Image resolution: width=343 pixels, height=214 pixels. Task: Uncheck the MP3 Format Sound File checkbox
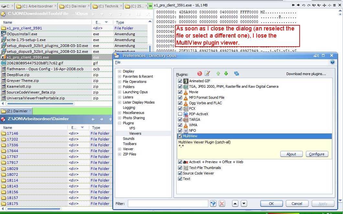180,97
